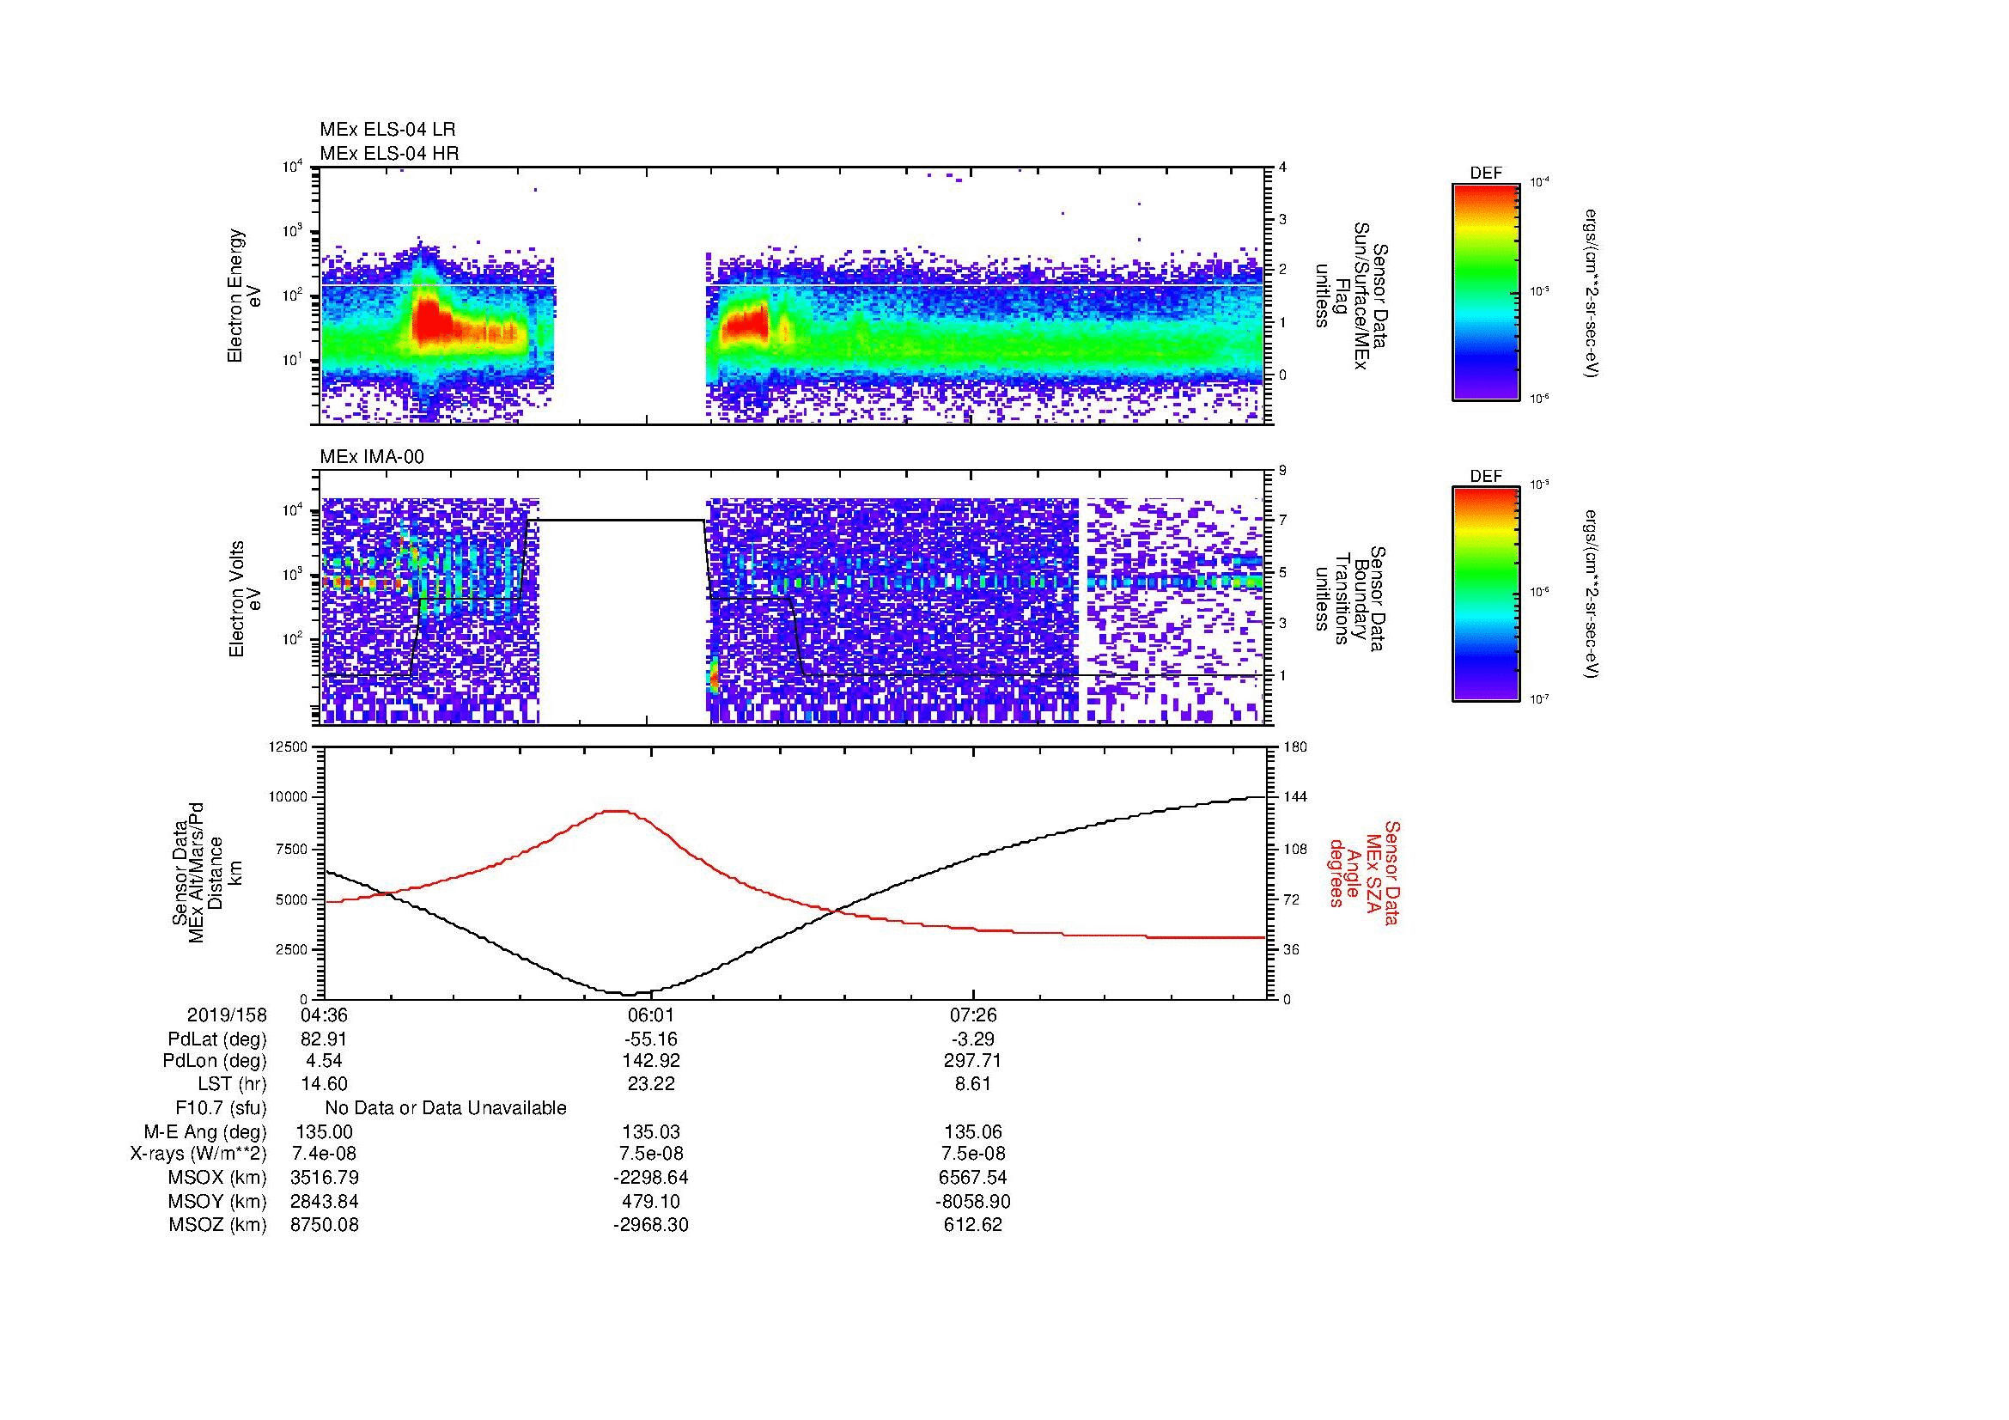
Task: Click the 04:36 time tick label
Action: pos(324,1015)
